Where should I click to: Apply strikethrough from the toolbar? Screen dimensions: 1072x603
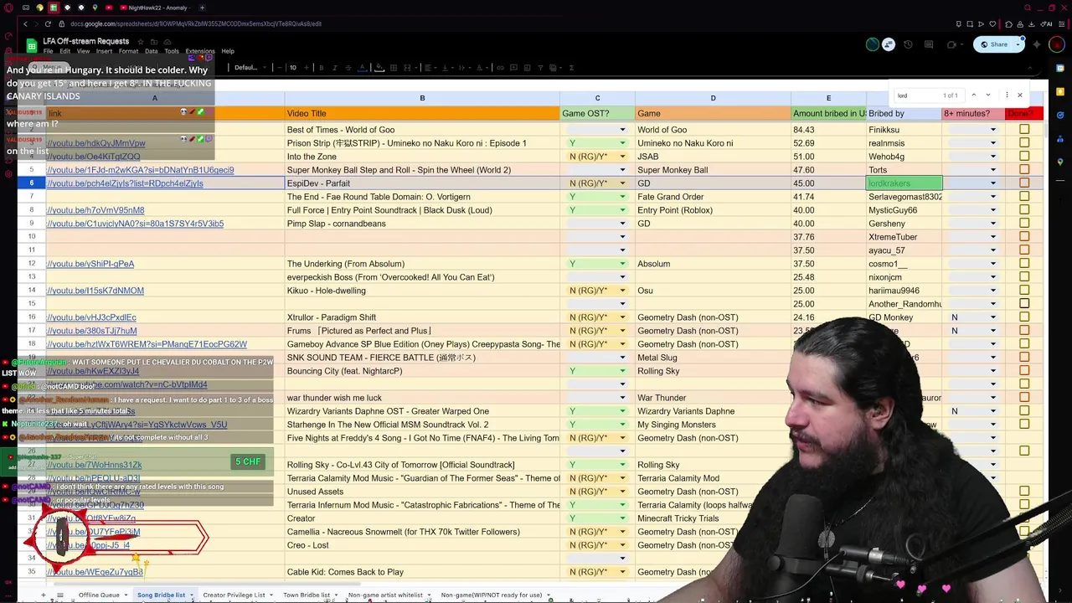(348, 68)
